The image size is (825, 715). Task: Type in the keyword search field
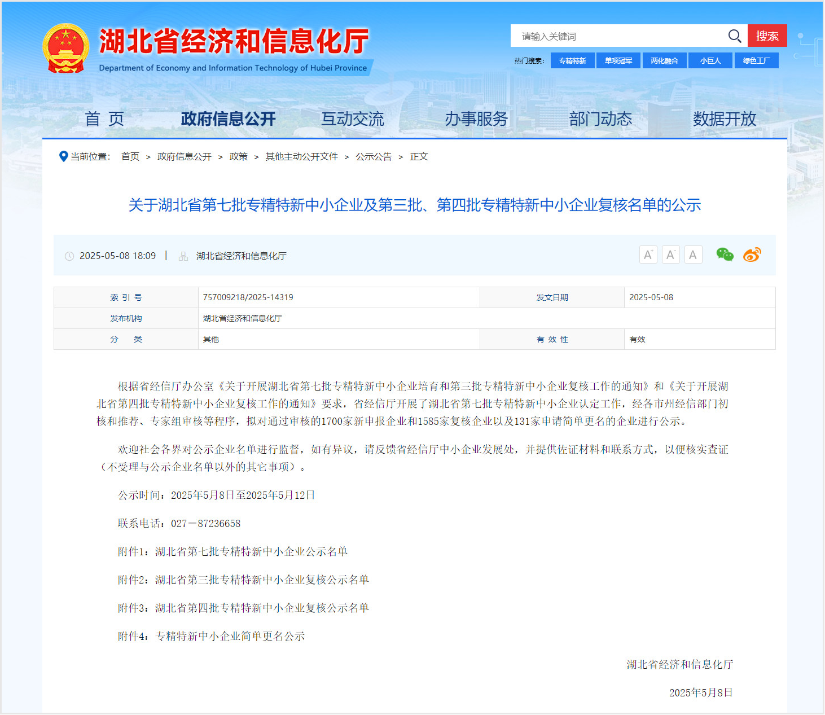[618, 36]
